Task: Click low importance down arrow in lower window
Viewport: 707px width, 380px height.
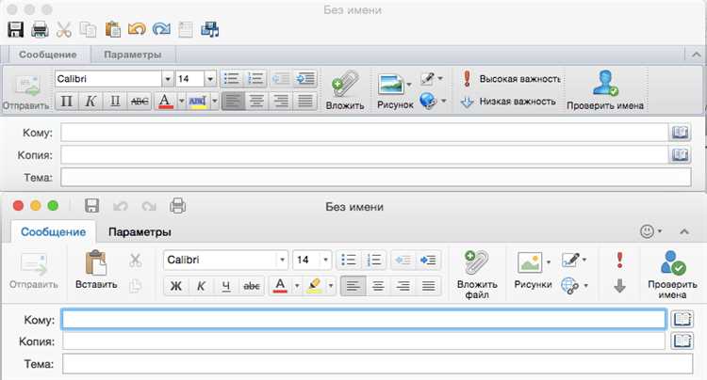Action: pyautogui.click(x=619, y=286)
